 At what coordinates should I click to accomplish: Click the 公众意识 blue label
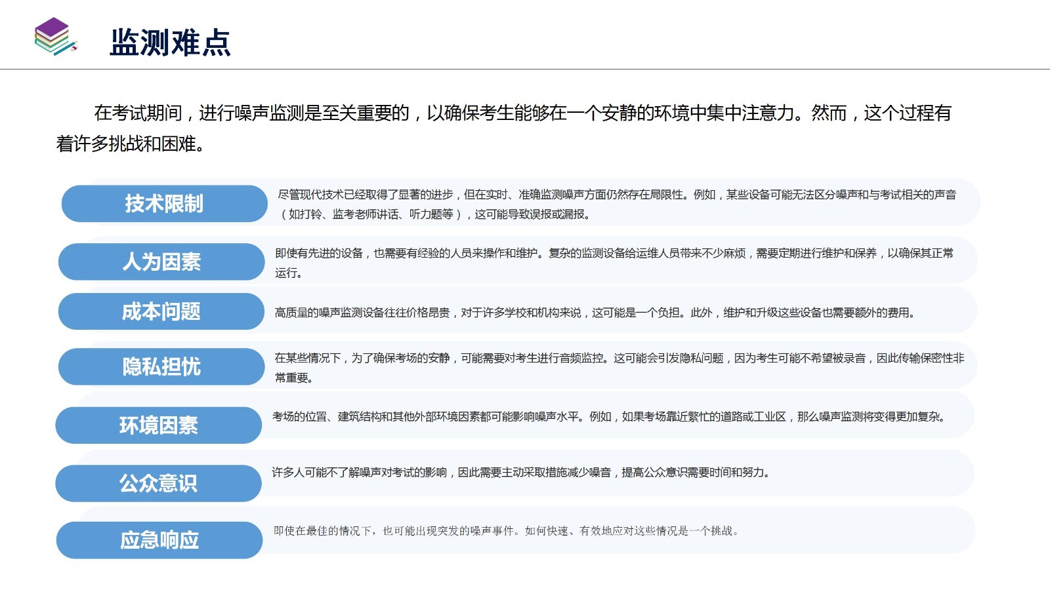158,484
